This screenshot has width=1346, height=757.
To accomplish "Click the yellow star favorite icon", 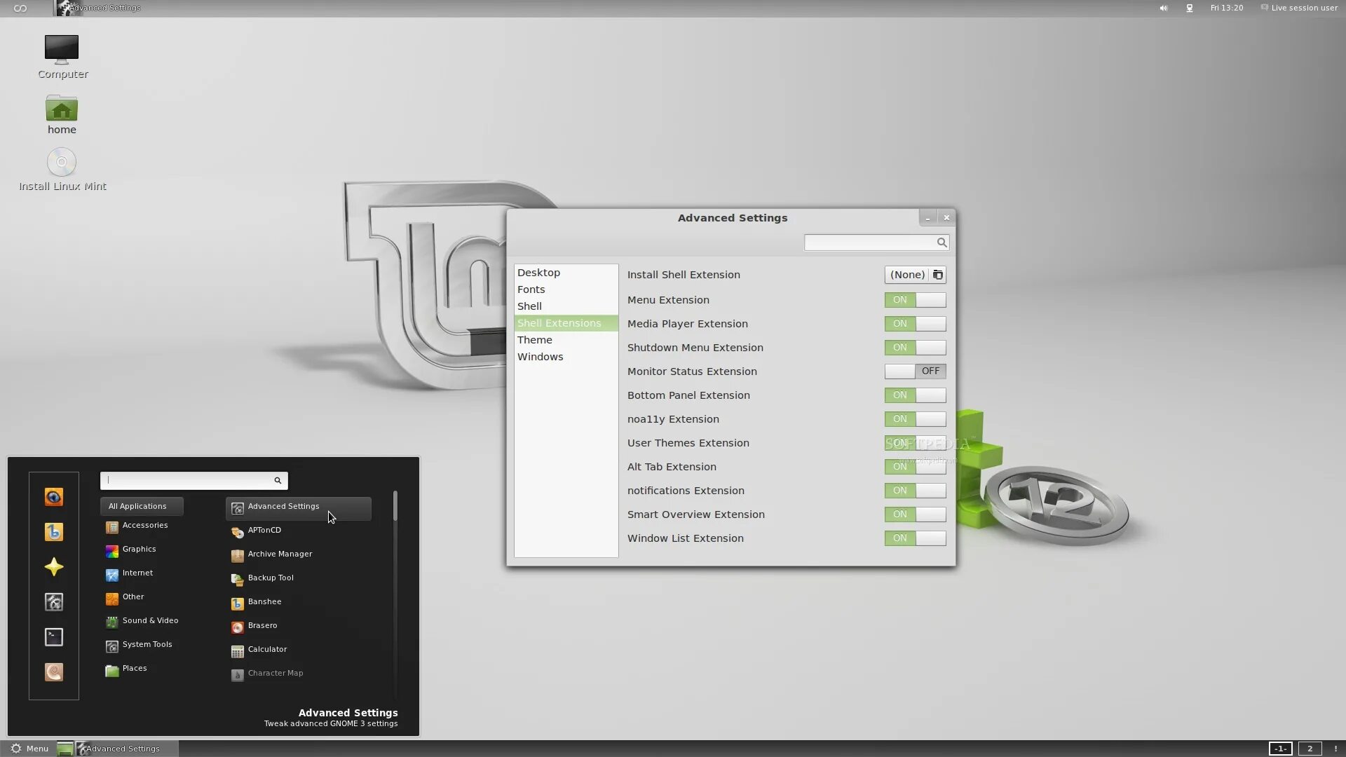I will pos(53,567).
